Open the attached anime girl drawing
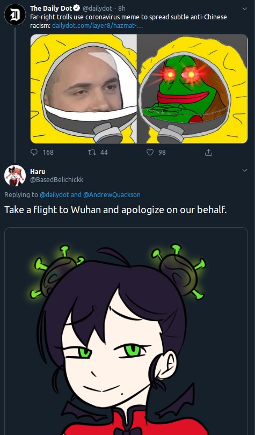 coord(126,331)
